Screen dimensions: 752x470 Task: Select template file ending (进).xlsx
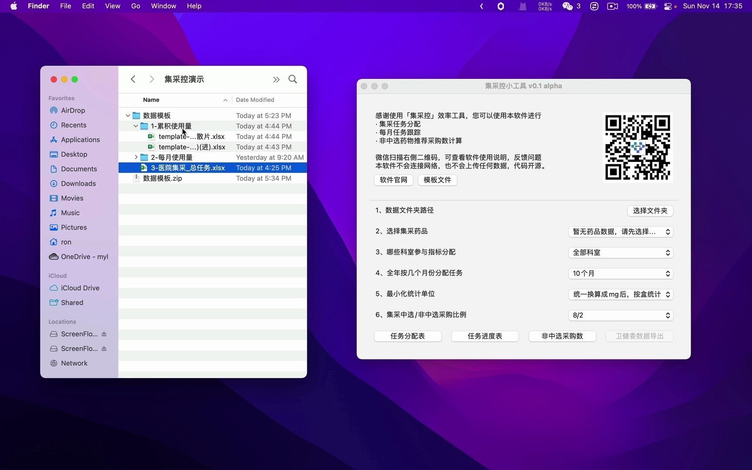pyautogui.click(x=212, y=147)
